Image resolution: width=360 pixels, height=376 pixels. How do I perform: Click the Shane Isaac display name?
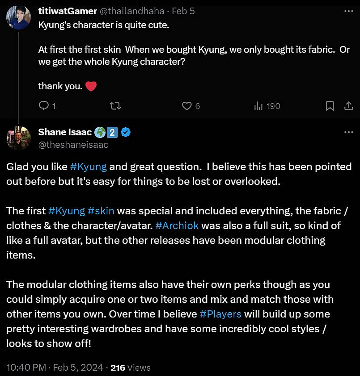[x=65, y=132]
